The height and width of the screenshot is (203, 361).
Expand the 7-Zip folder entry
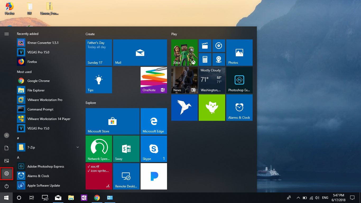[77, 147]
